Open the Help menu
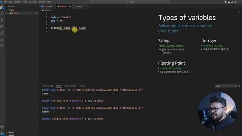This screenshot has width=242, height=136. (49, 2)
